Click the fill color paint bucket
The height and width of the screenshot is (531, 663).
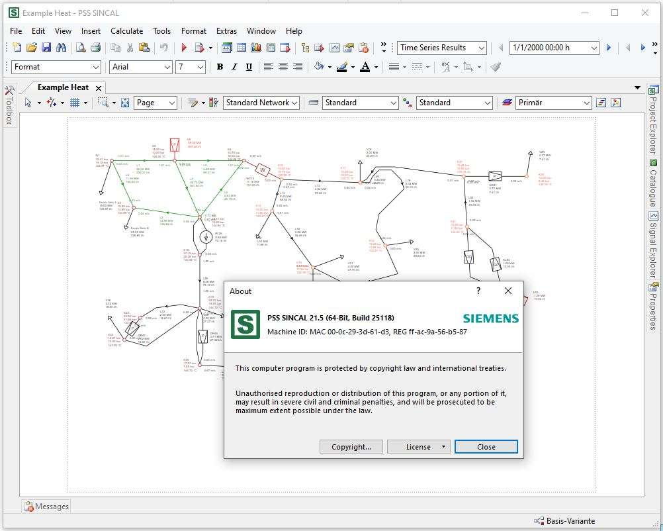click(319, 67)
